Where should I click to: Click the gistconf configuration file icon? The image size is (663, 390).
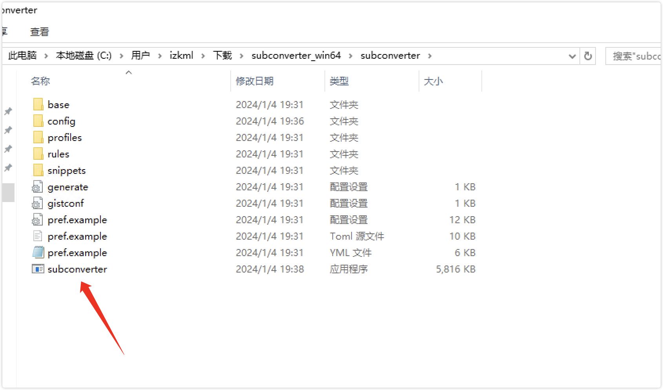click(37, 204)
